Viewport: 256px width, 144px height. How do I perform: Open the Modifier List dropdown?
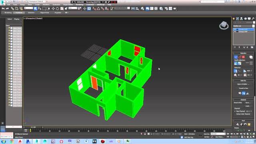pos(244,26)
